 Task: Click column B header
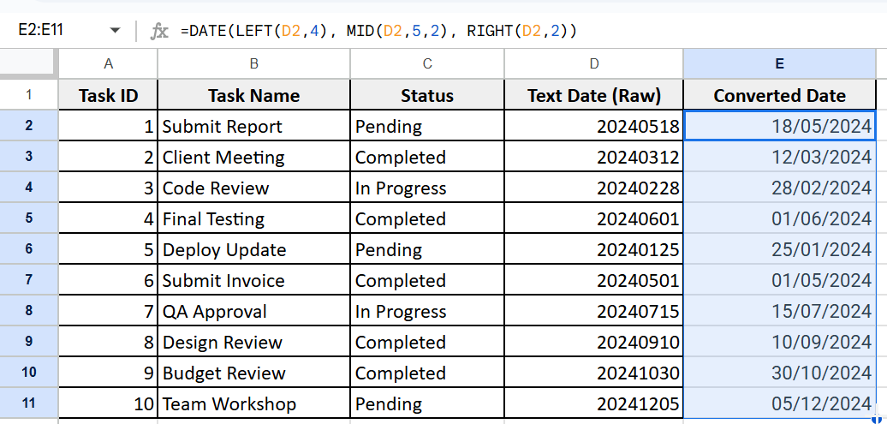click(x=254, y=64)
